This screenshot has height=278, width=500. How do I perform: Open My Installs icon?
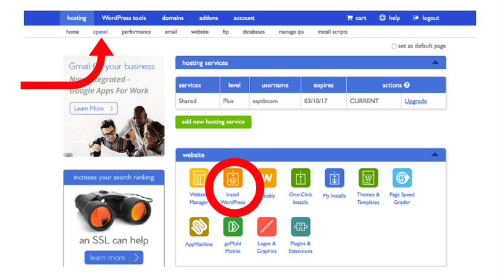[x=334, y=178]
